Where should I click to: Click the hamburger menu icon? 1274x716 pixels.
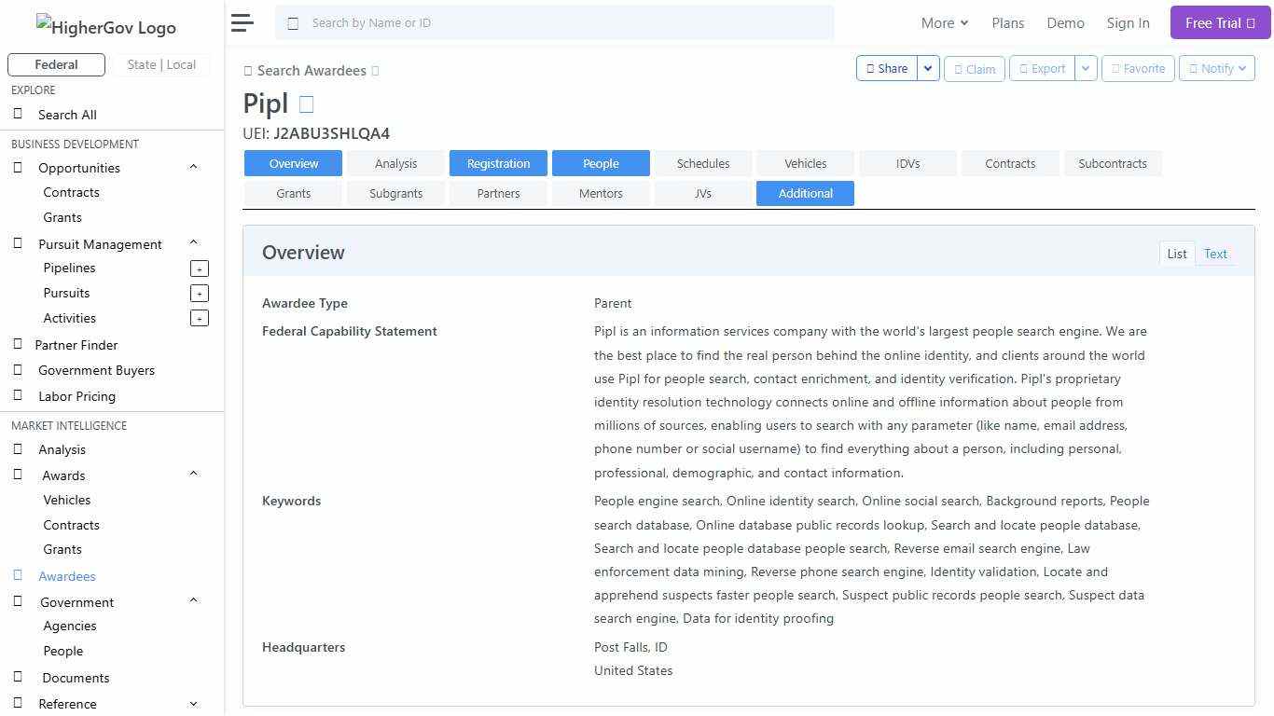[x=242, y=23]
